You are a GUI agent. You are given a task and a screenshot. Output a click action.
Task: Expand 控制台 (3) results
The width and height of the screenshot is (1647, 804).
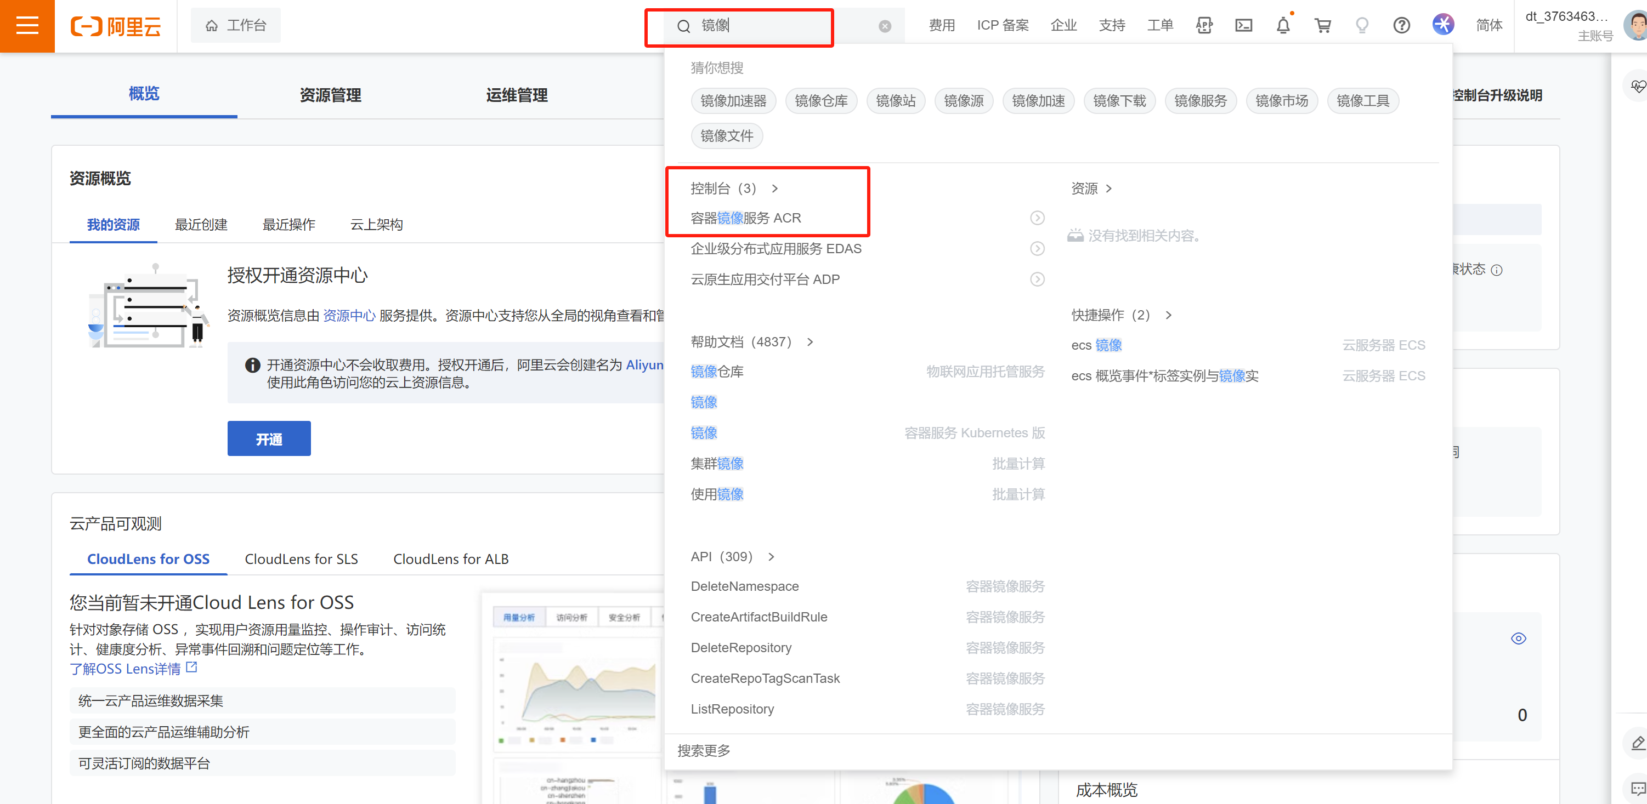pyautogui.click(x=734, y=189)
